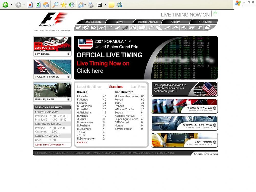Stop loading with the red X page icon
The width and height of the screenshot is (256, 192).
[x=30, y=5]
